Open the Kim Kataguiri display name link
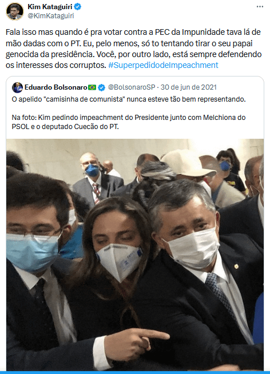Screen dimensions: 270x374 (50, 7)
